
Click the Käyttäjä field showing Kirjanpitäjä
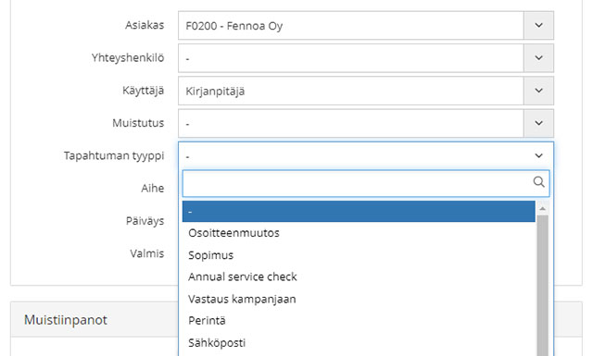coord(351,91)
